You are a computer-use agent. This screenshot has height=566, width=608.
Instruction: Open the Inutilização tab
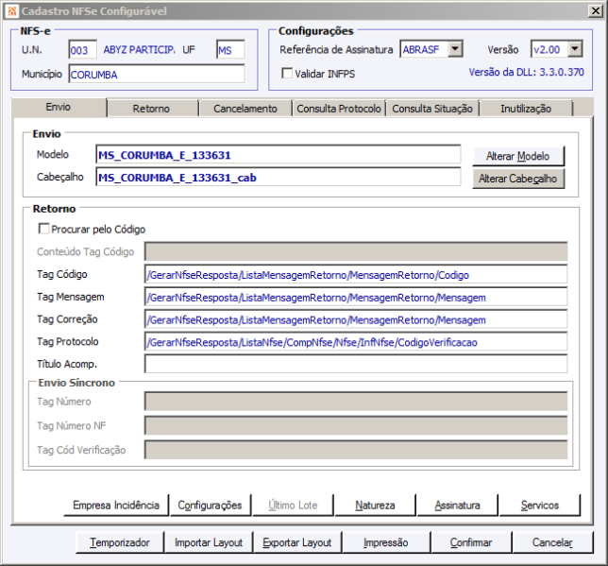(526, 109)
